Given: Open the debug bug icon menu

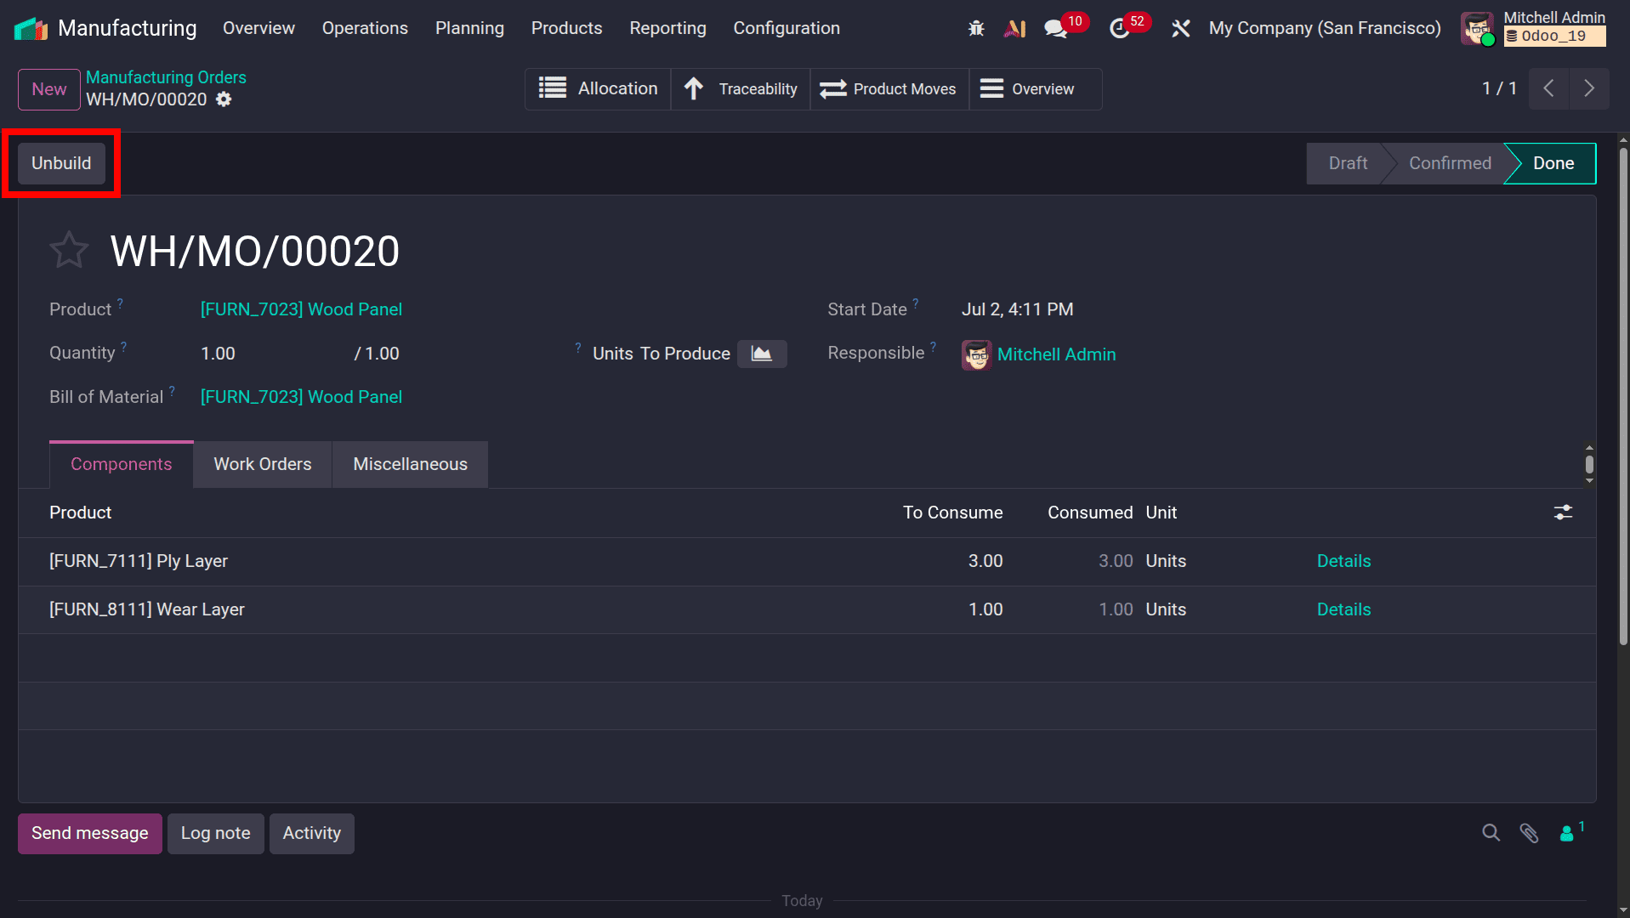Looking at the screenshot, I should [x=976, y=29].
